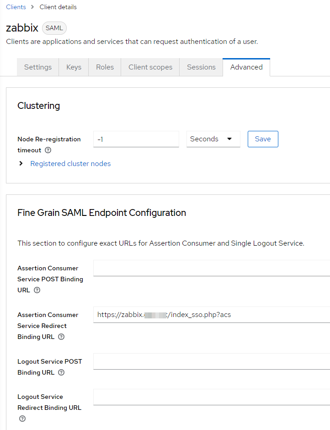
Task: Select the Advanced tab
Action: (x=246, y=67)
